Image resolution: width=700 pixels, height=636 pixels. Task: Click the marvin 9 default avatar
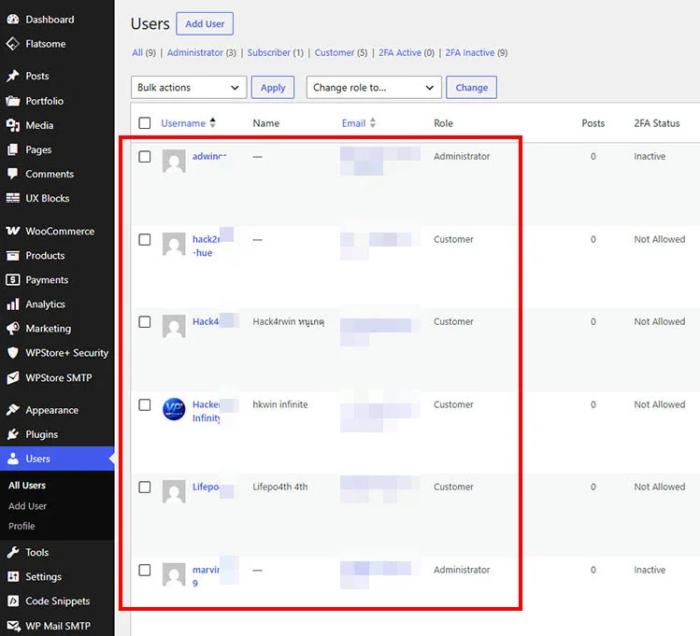[174, 574]
